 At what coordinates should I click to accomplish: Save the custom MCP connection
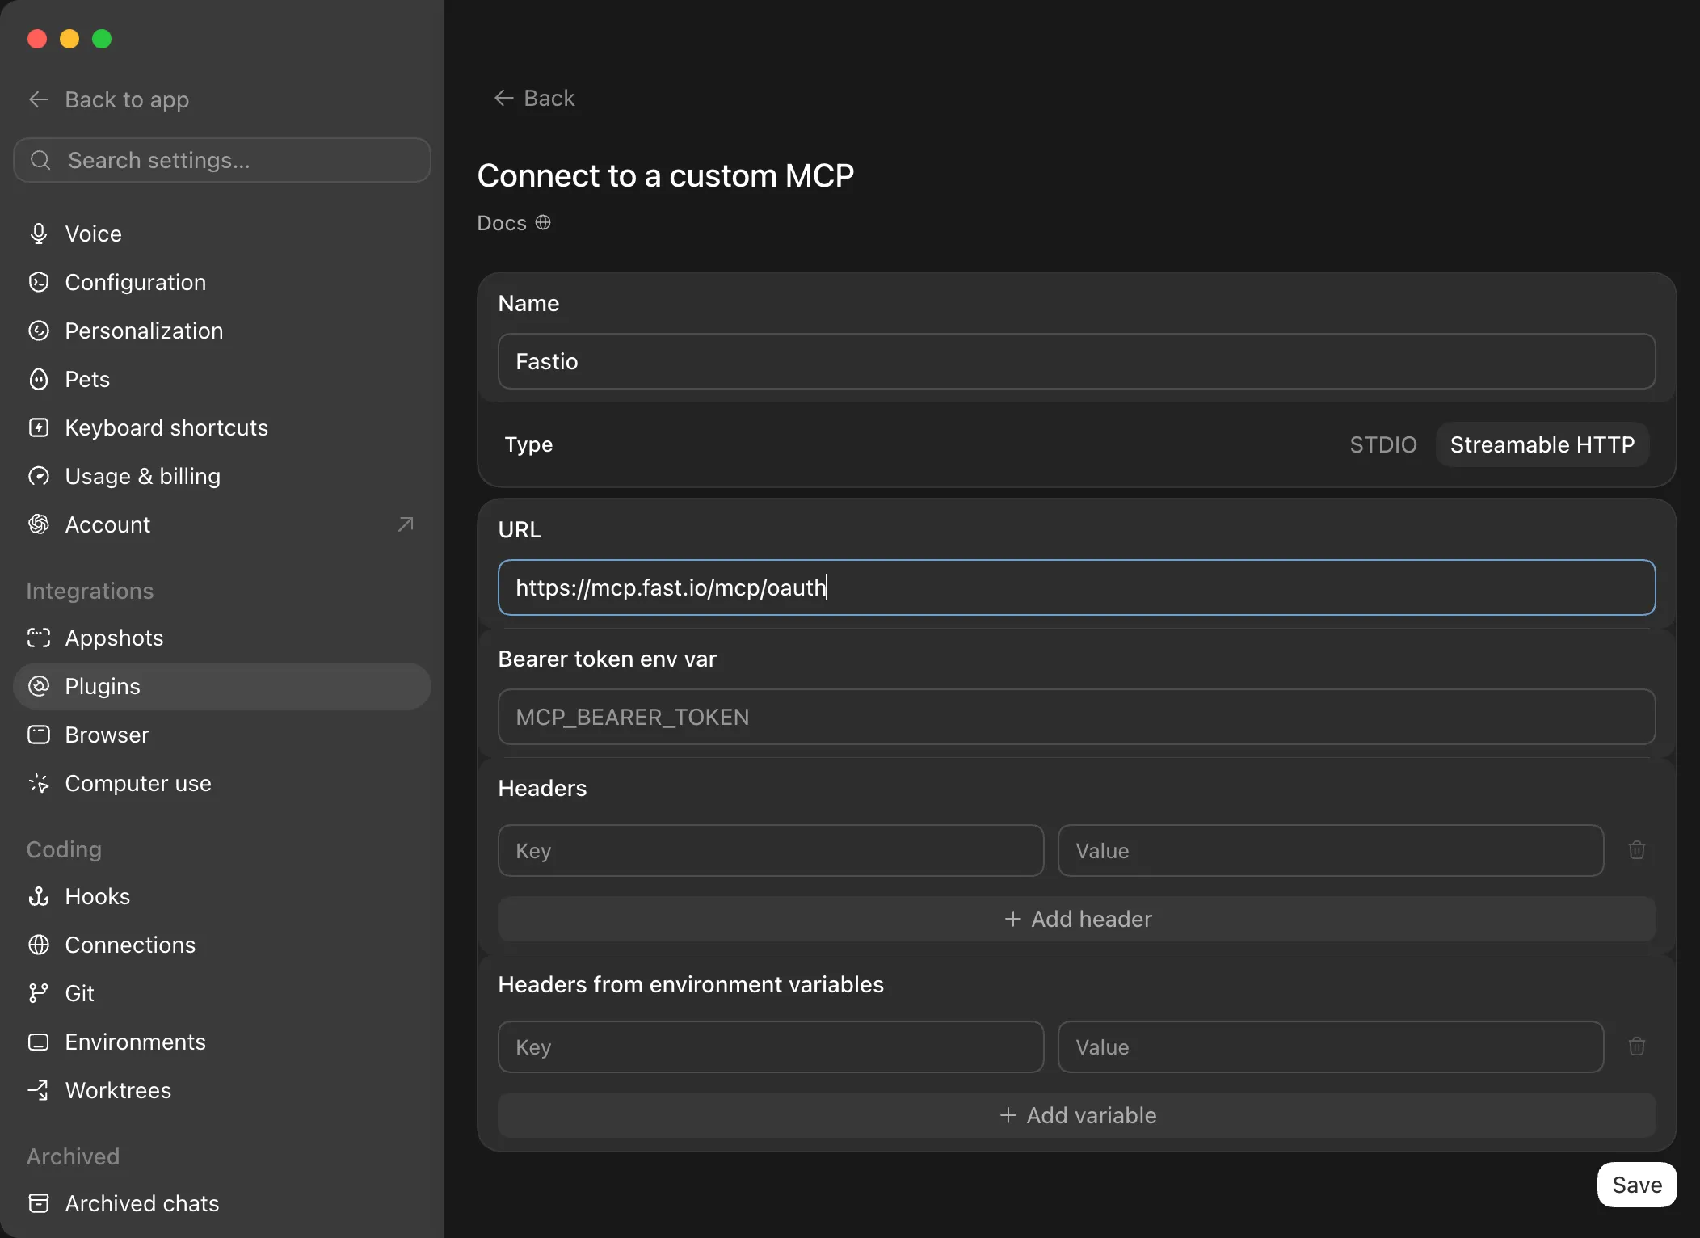(1637, 1185)
